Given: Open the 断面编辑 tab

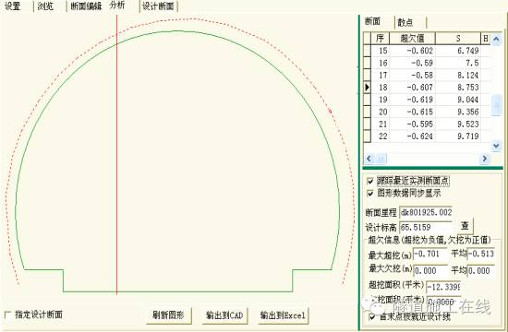Looking at the screenshot, I should (x=86, y=6).
